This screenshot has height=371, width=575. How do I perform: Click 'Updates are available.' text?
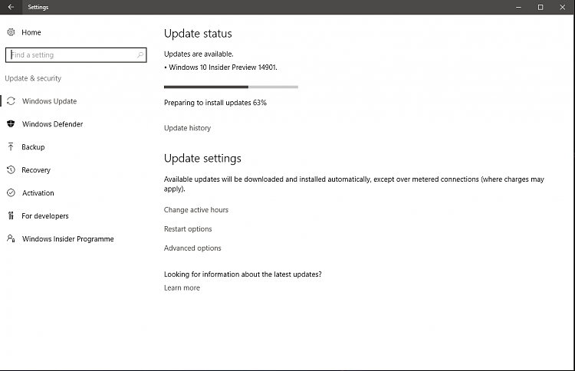point(199,54)
